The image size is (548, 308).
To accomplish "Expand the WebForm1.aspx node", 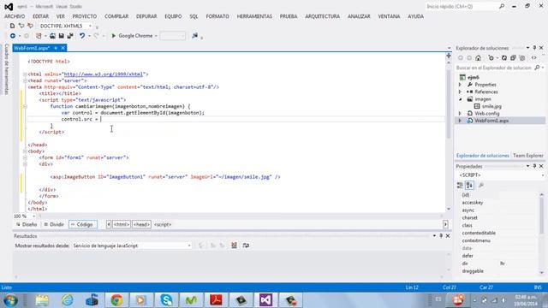I will point(460,121).
